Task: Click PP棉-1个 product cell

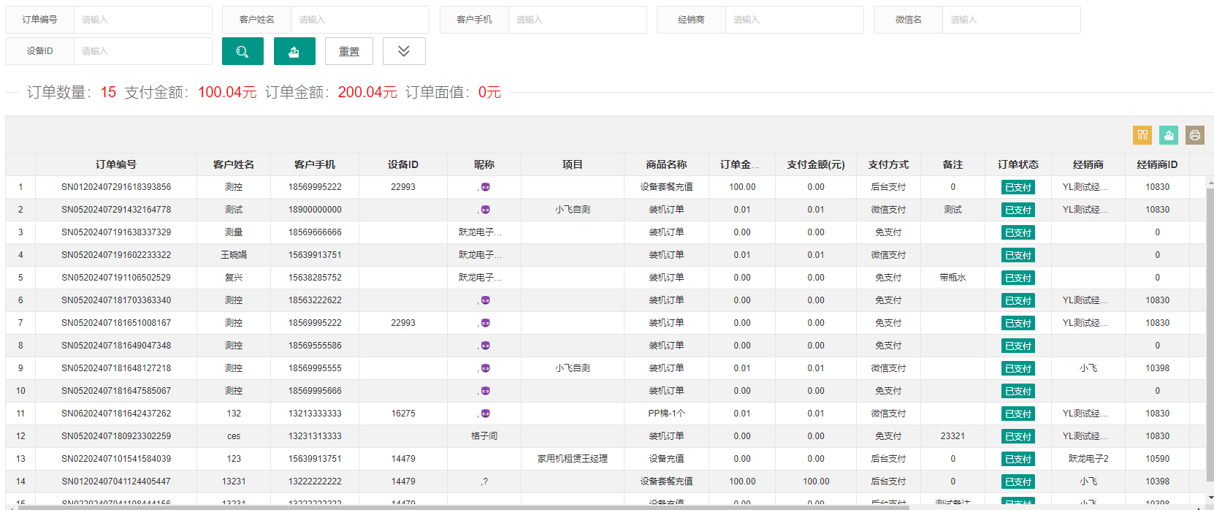Action: (667, 414)
